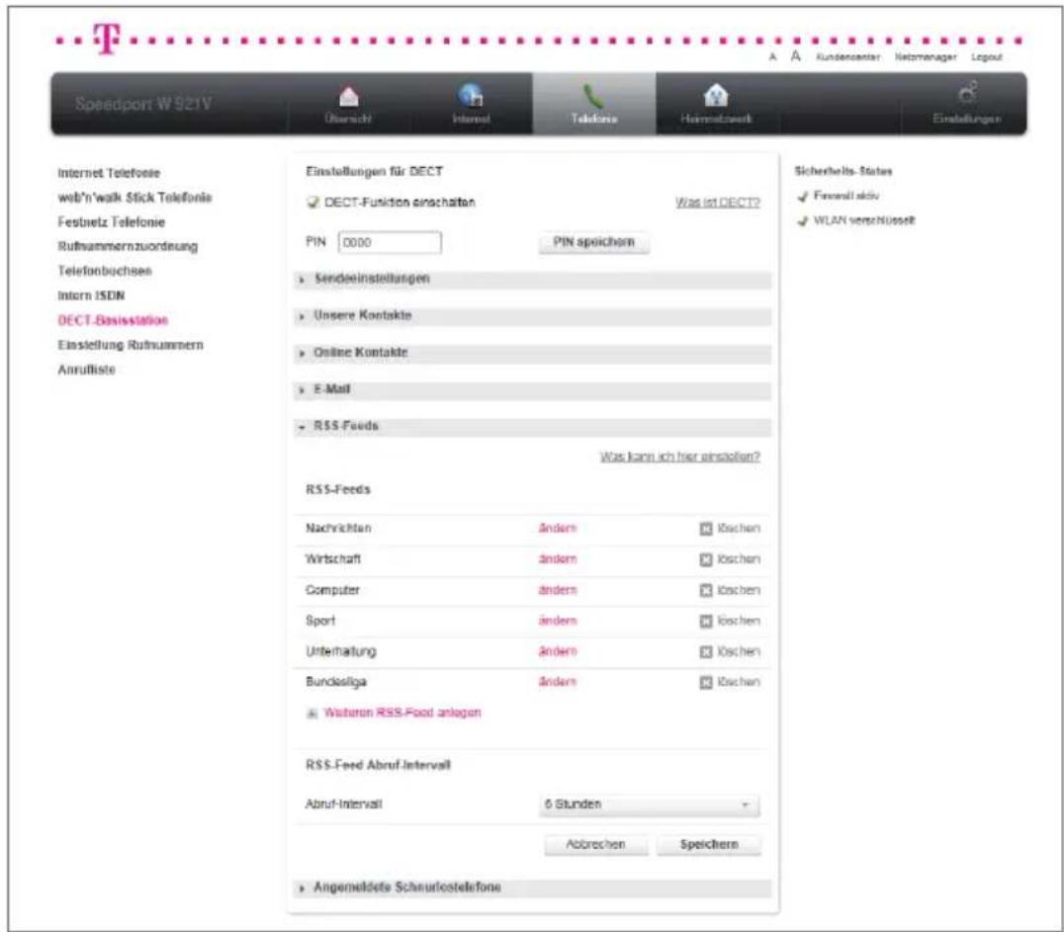Open Rufnummernzuordnung menu item
This screenshot has width=1064, height=932.
(x=128, y=246)
